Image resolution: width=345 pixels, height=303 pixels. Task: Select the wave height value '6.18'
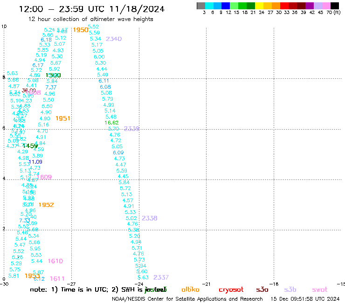coord(46,40)
